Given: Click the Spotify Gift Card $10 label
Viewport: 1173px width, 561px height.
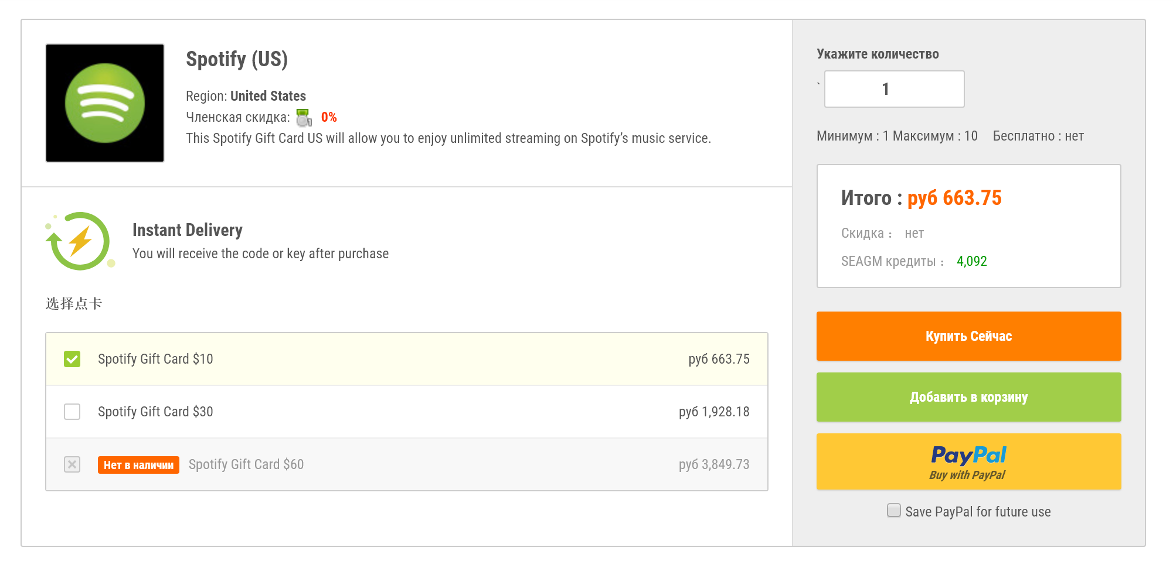Looking at the screenshot, I should pyautogui.click(x=155, y=359).
